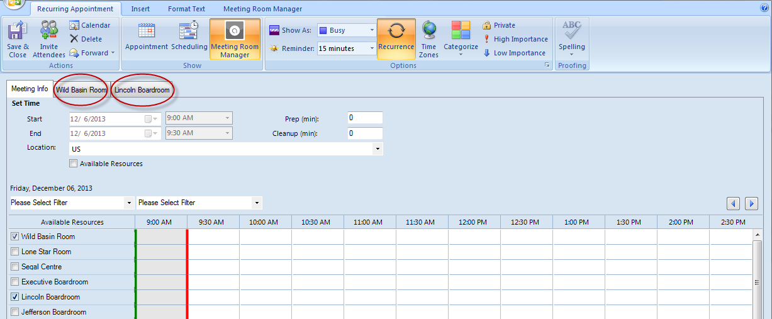Image resolution: width=772 pixels, height=319 pixels.
Task: Uncheck the Lincoln Boardroom checkbox
Action: (15, 297)
